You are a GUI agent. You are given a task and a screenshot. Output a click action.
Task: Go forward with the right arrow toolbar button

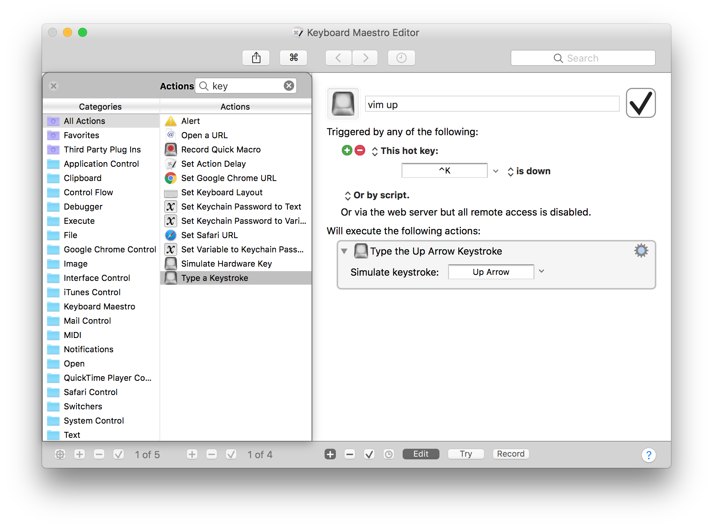365,58
